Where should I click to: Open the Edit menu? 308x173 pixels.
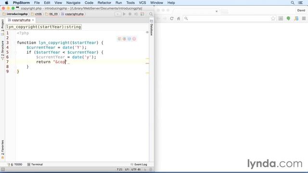tap(47, 3)
